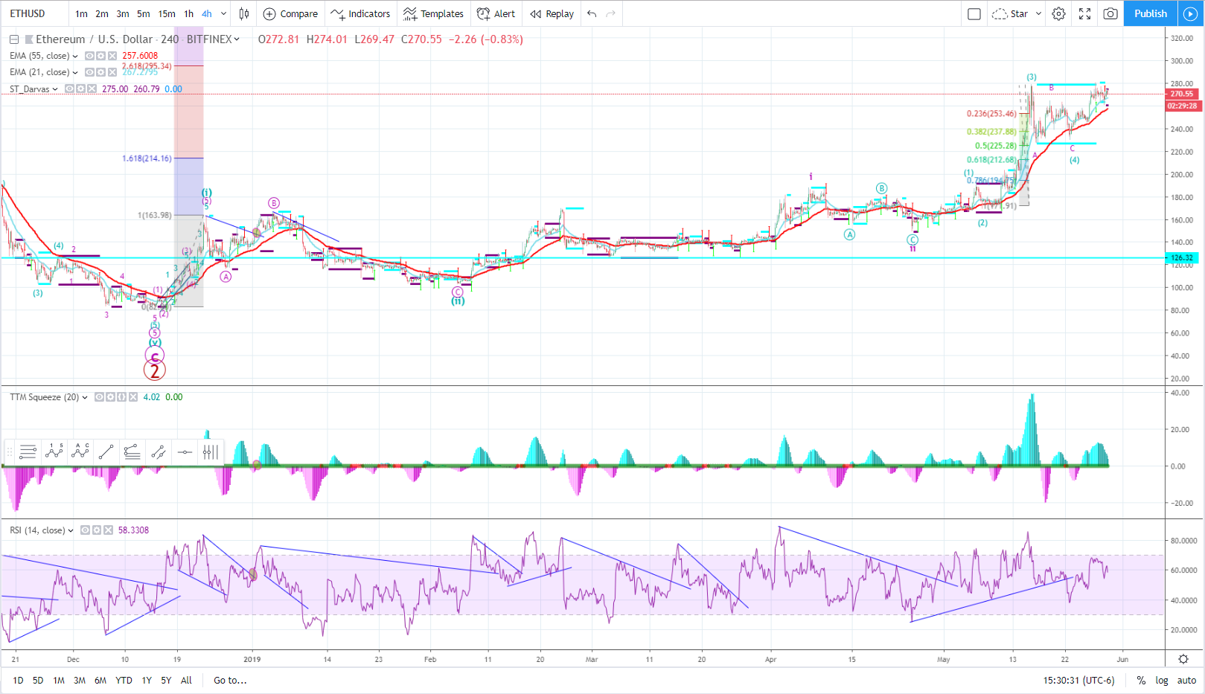Open the Ethereum / U.S. Dollar symbol title dropdown
The image size is (1205, 694).
[x=237, y=39]
